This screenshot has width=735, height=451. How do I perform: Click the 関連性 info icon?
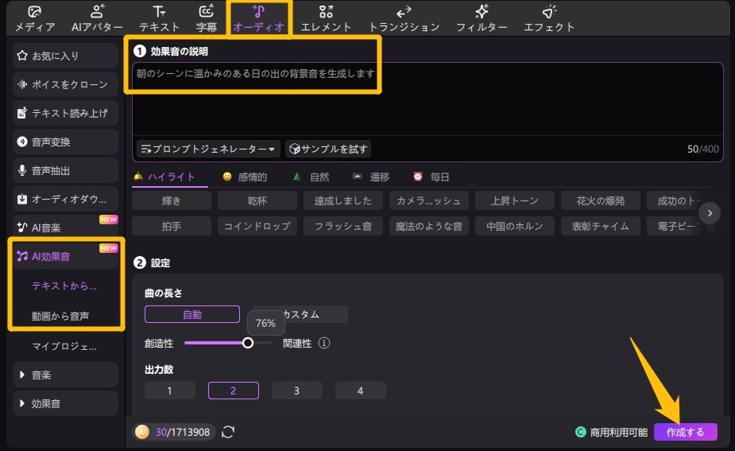324,343
